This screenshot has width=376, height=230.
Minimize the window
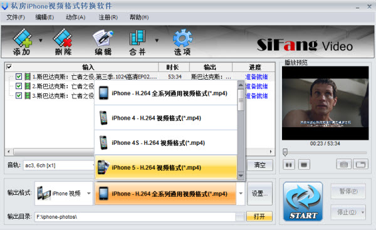pyautogui.click(x=358, y=7)
